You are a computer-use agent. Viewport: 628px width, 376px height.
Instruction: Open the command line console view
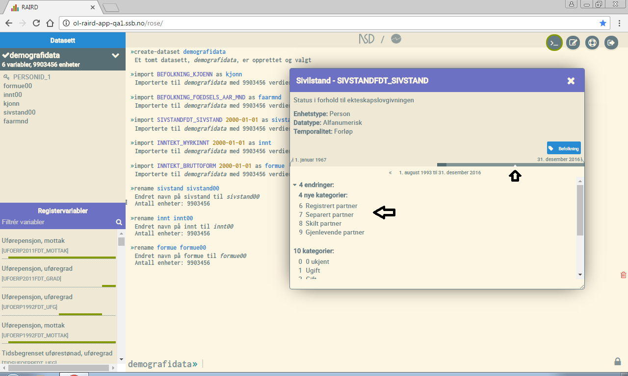click(x=554, y=43)
